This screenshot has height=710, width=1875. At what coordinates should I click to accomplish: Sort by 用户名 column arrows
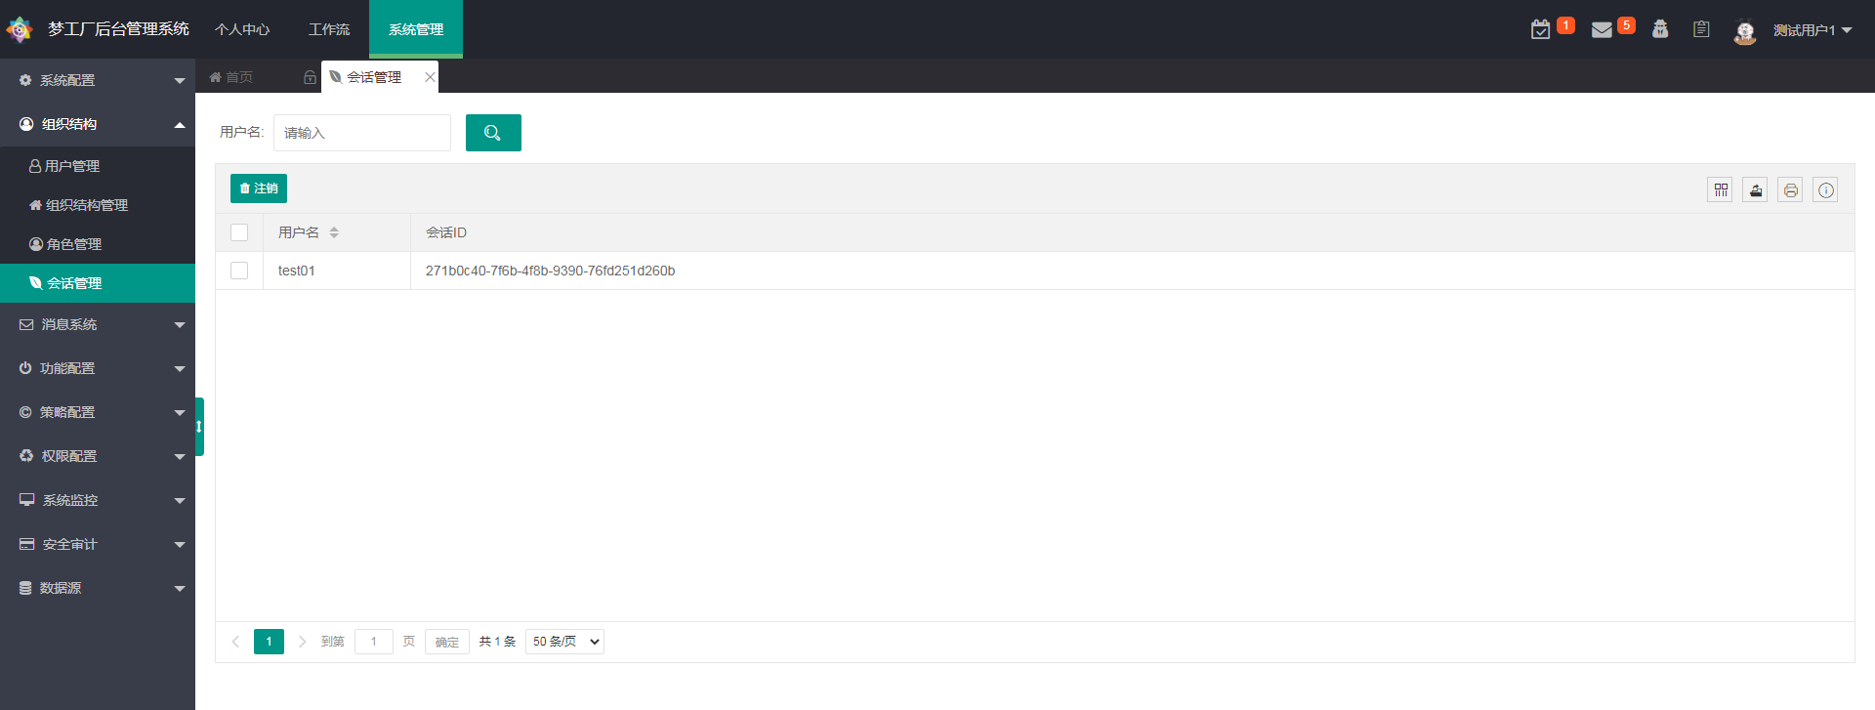334,232
